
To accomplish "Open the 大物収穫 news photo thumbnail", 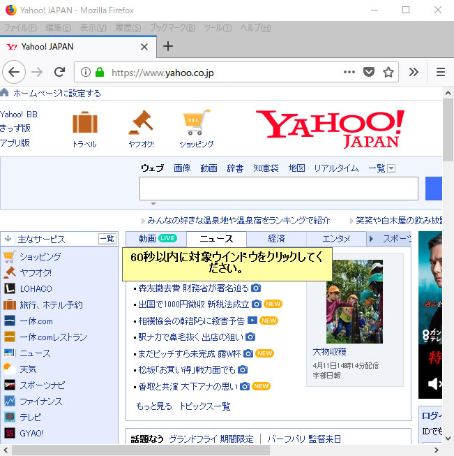I will tap(354, 302).
